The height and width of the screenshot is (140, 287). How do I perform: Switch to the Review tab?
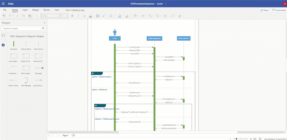tap(47, 10)
